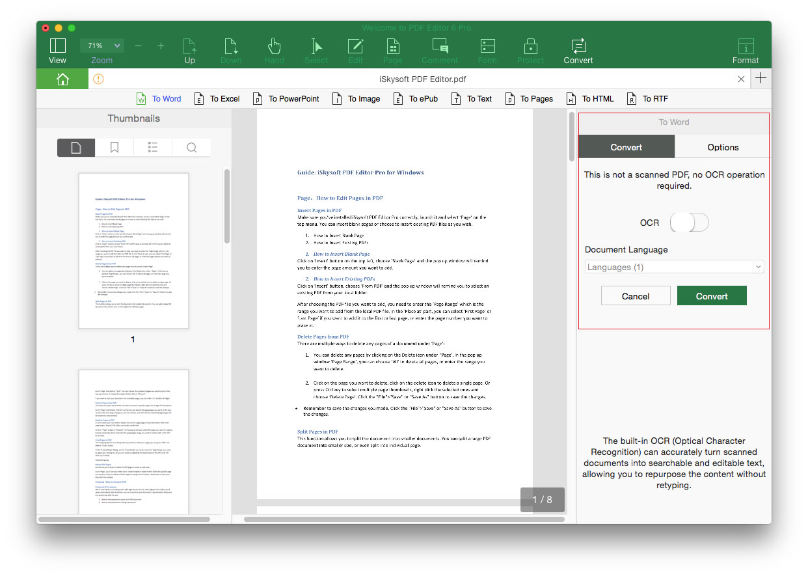Open the 71% zoom level dropdown
The height and width of the screenshot is (576, 808).
pyautogui.click(x=101, y=46)
